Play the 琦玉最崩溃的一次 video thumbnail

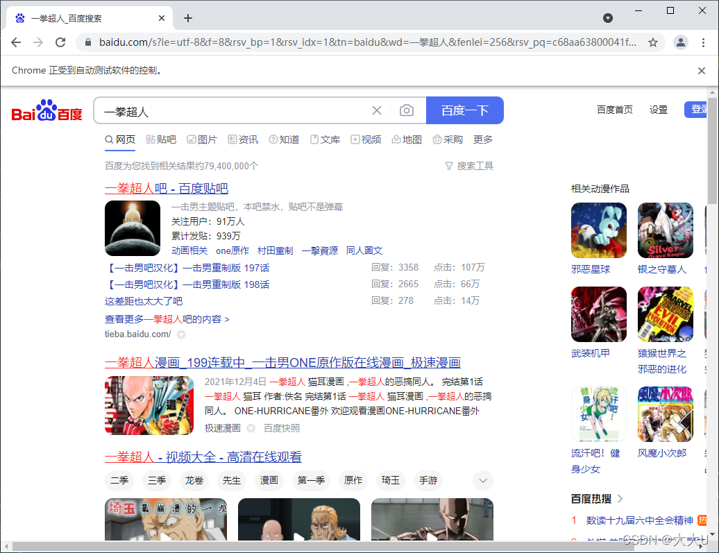coord(166,520)
